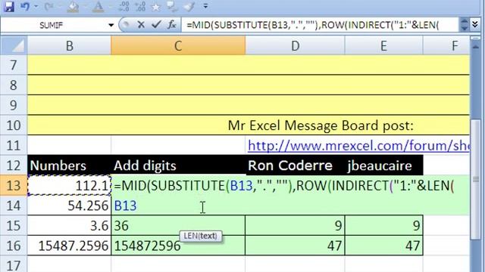
Task: Click the Increase Decimal icon
Action: pyautogui.click(x=124, y=7)
